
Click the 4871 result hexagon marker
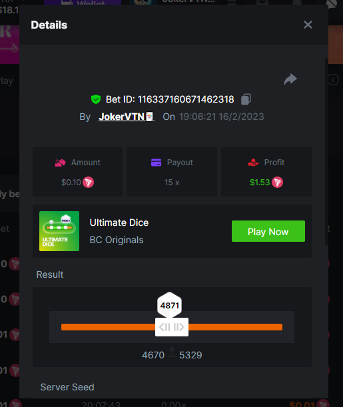[169, 305]
